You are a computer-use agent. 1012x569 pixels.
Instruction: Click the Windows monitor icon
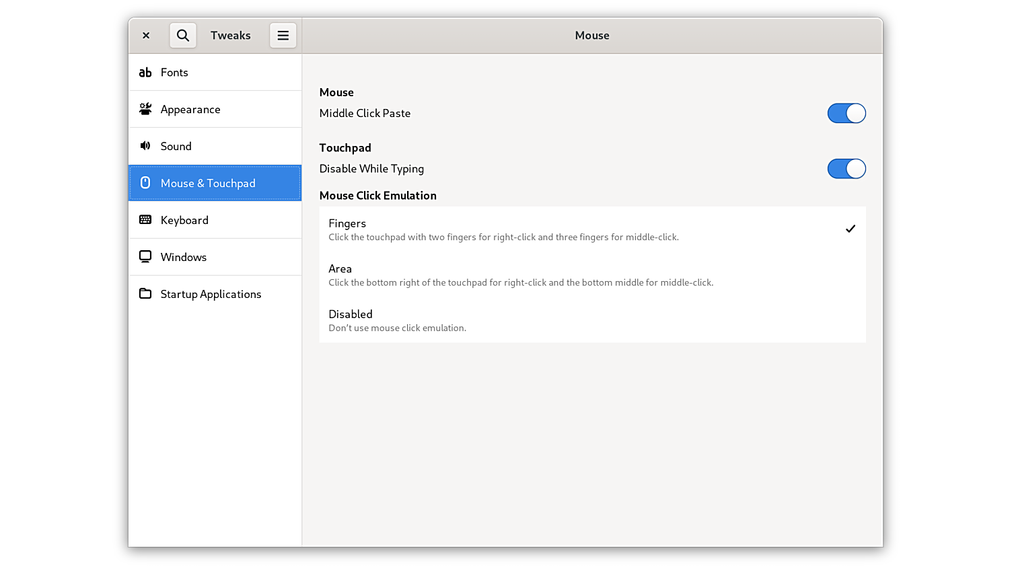145,257
